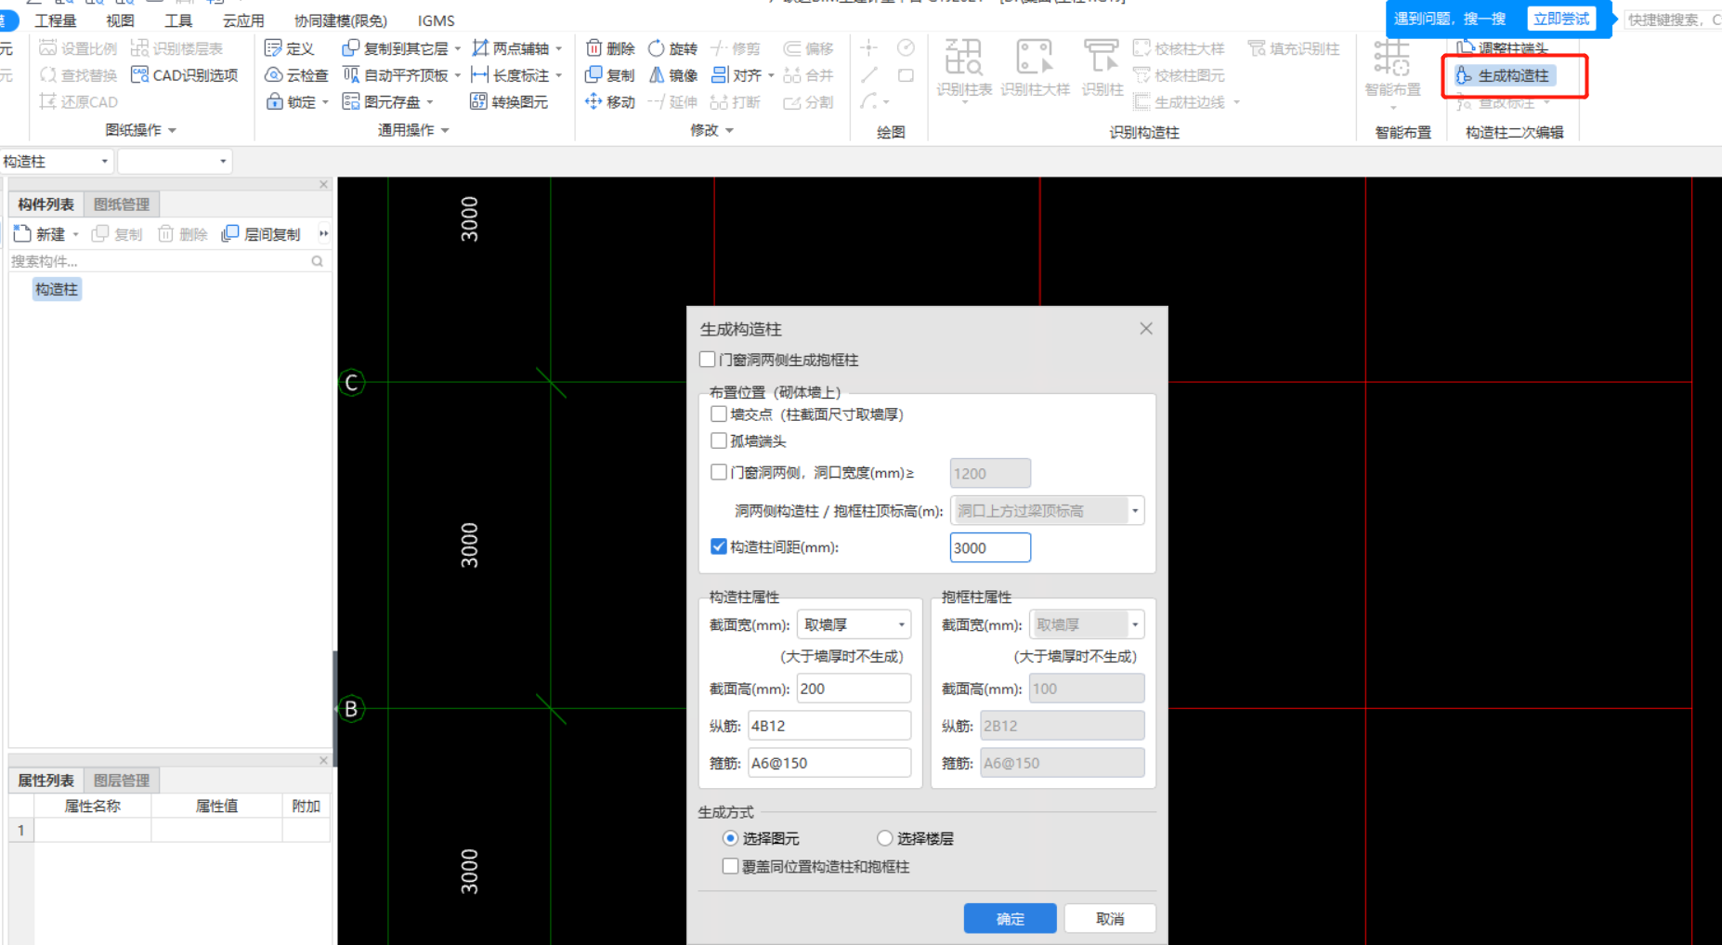Open CAD识别选项 options
Viewport: 1722px width, 945px height.
[x=185, y=75]
